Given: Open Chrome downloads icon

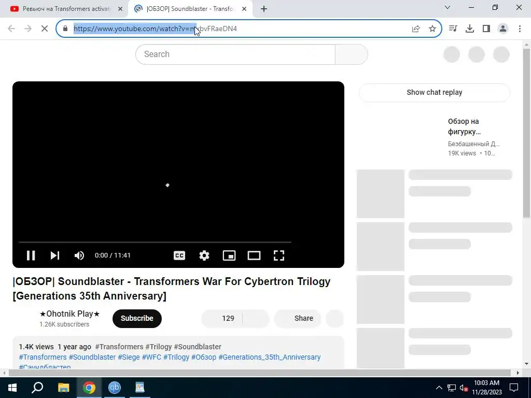Looking at the screenshot, I should coord(469,29).
